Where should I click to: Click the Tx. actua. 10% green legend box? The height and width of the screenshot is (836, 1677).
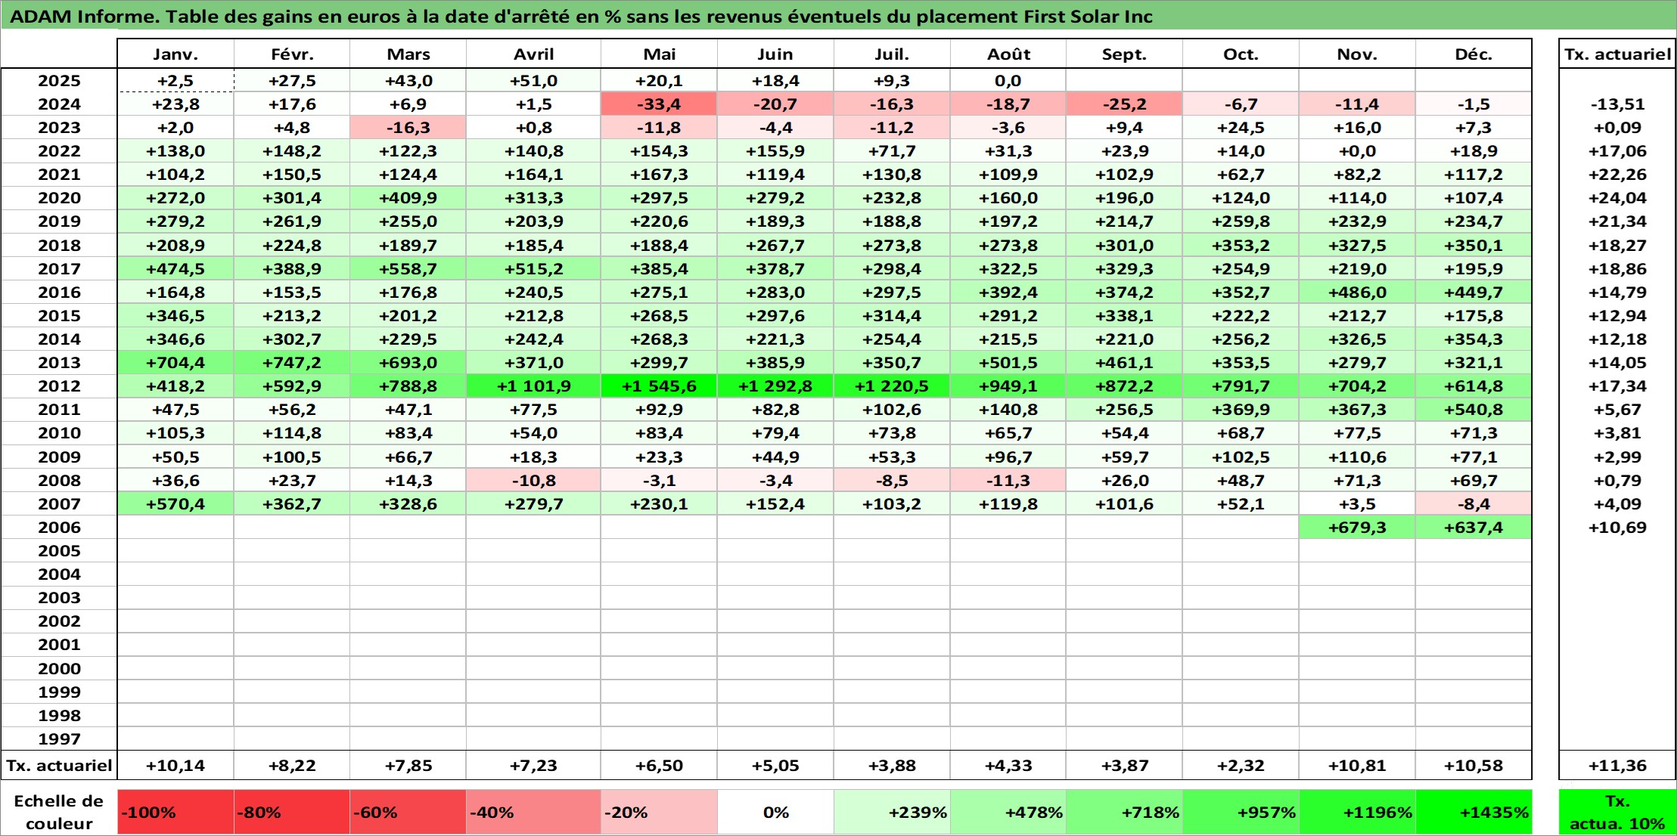1617,813
